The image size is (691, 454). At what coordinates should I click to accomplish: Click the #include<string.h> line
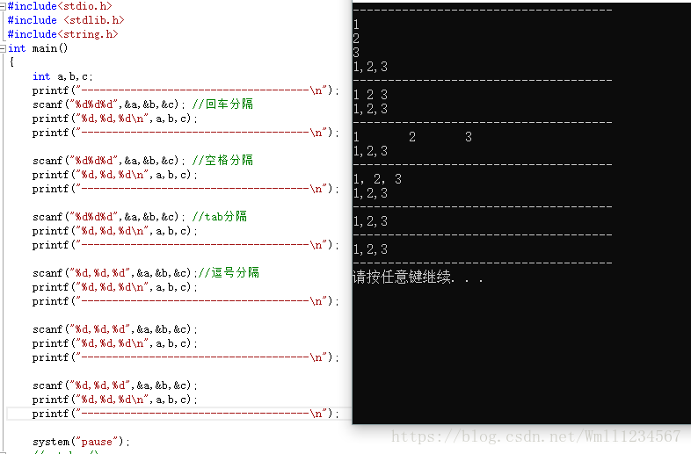(62, 34)
